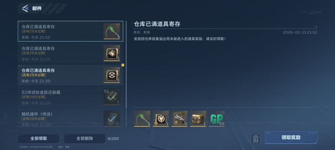Click the 全部领取 button
335x150 pixels.
pos(39,139)
